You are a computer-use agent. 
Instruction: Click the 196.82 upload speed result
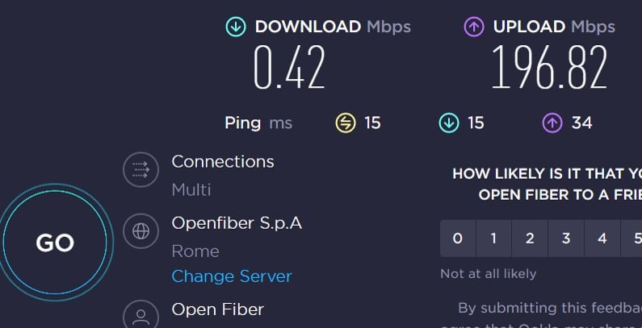tap(549, 67)
